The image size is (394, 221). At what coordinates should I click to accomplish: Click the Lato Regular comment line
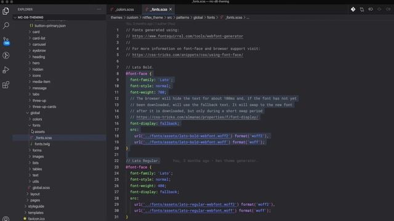pyautogui.click(x=143, y=161)
